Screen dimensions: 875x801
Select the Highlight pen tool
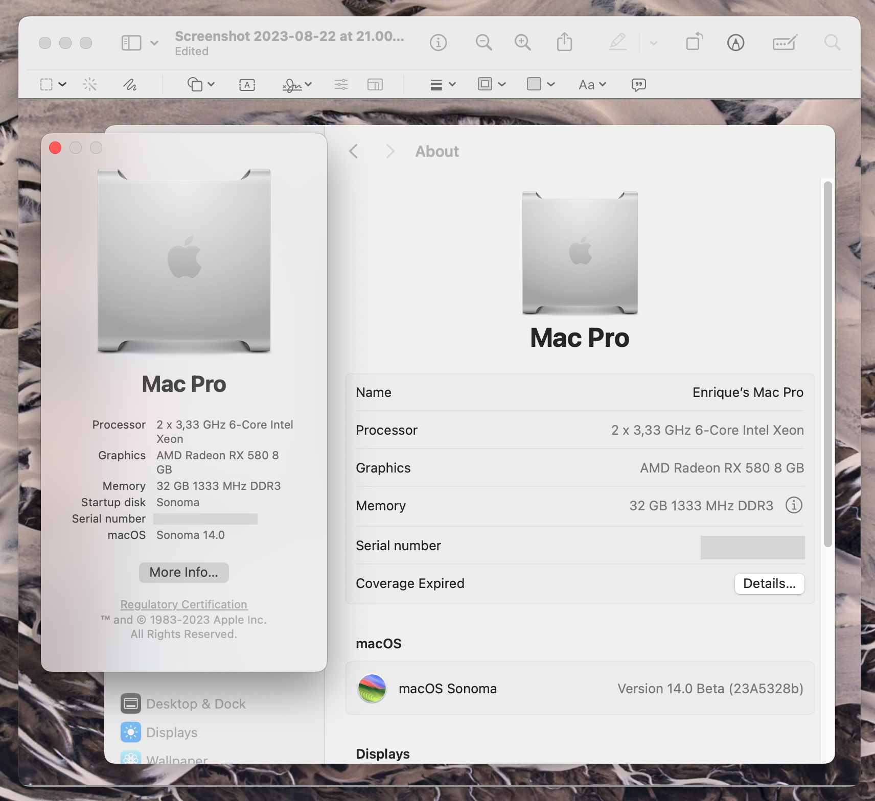pos(618,42)
